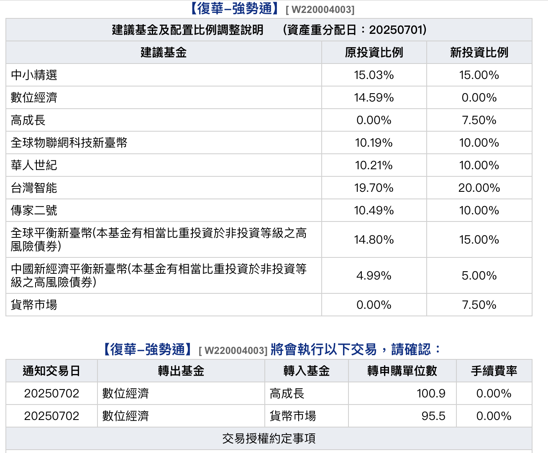Select the 數位經濟 row in allocation table
548x453 pixels.
(34, 98)
